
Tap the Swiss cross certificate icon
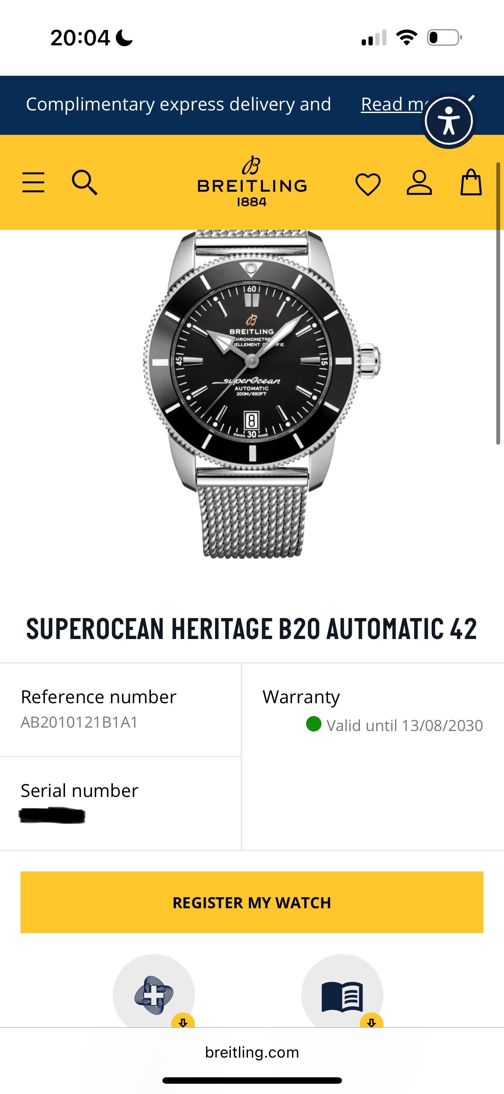click(153, 995)
